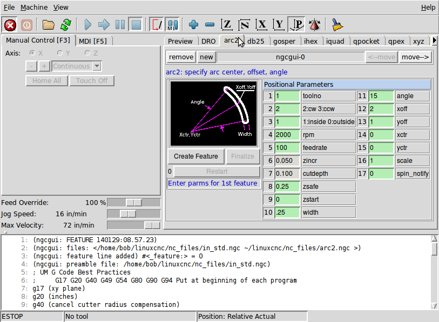Open the qpocket tab

pos(366,41)
